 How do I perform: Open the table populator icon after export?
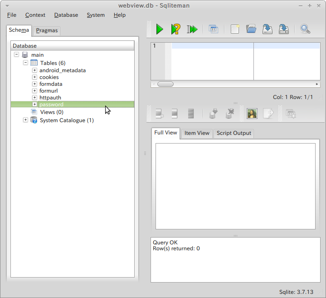(291, 114)
